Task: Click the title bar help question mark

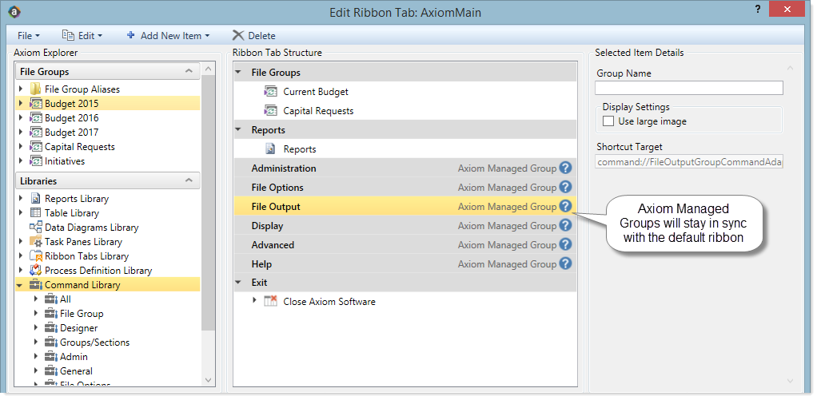Action: pyautogui.click(x=757, y=10)
